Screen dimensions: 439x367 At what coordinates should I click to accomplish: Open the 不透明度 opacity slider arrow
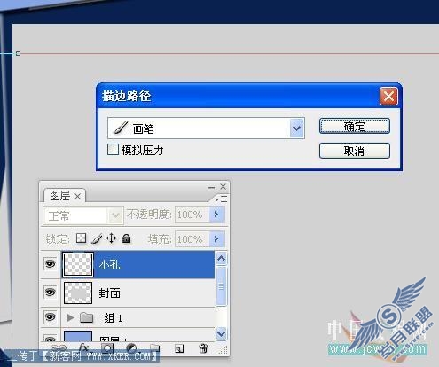(x=216, y=214)
